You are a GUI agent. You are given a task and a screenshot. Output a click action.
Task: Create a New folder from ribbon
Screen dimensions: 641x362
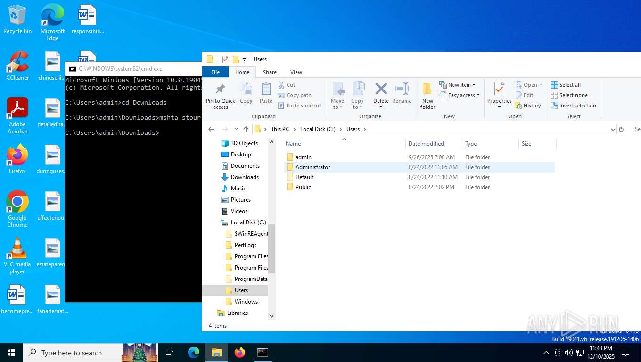[427, 96]
